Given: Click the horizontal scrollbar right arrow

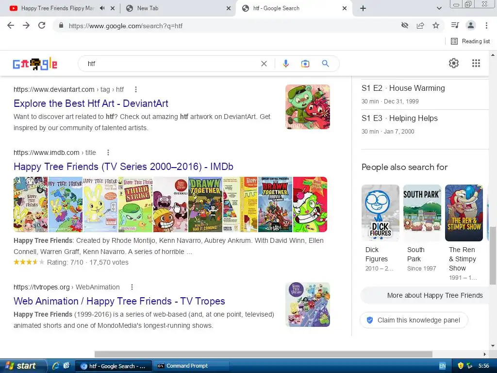Looking at the screenshot, I should point(485,354).
